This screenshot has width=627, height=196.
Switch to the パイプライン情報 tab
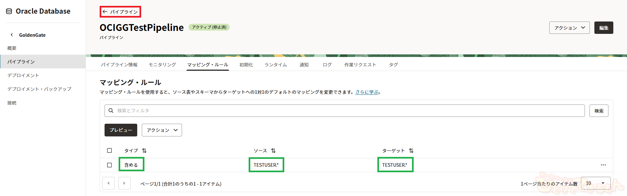119,65
